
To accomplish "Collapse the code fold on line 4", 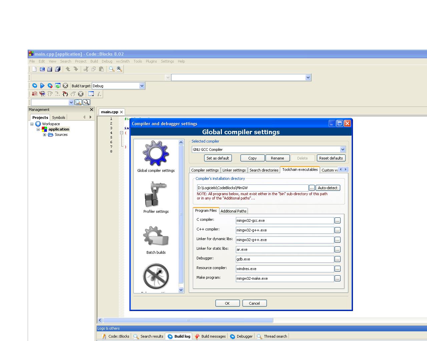I will tap(121, 133).
